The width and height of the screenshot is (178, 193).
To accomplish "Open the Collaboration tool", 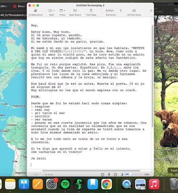I will (36, 12).
